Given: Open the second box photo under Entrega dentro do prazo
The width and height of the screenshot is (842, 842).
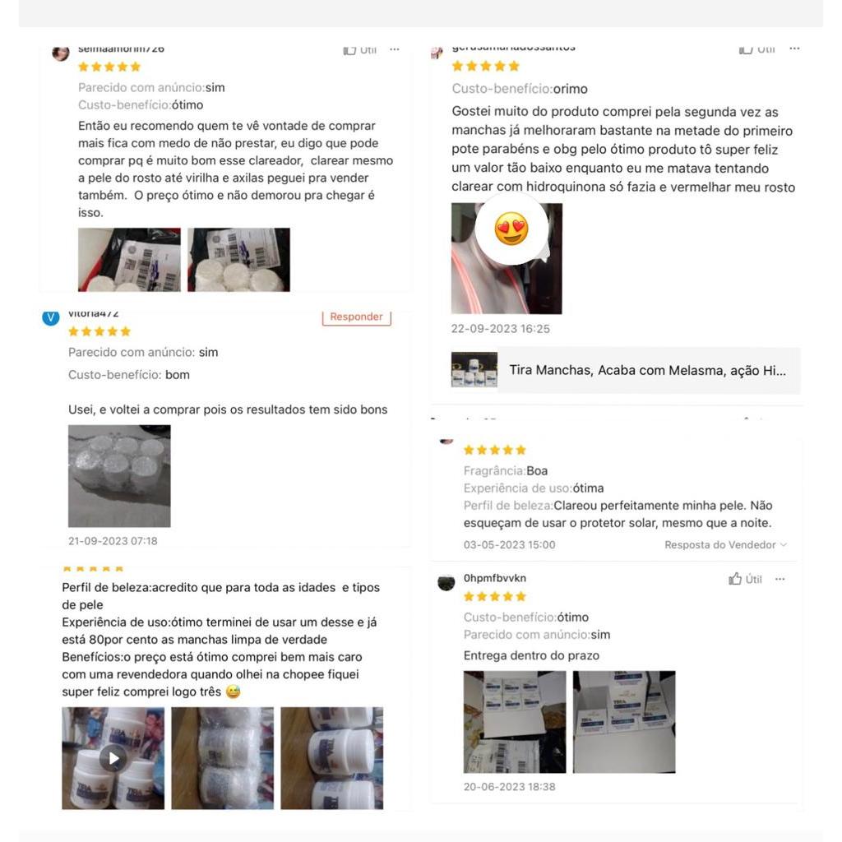Looking at the screenshot, I should pyautogui.click(x=624, y=722).
